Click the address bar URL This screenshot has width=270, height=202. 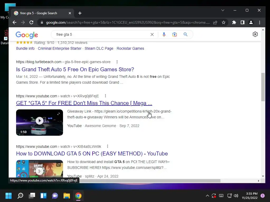tap(128, 23)
